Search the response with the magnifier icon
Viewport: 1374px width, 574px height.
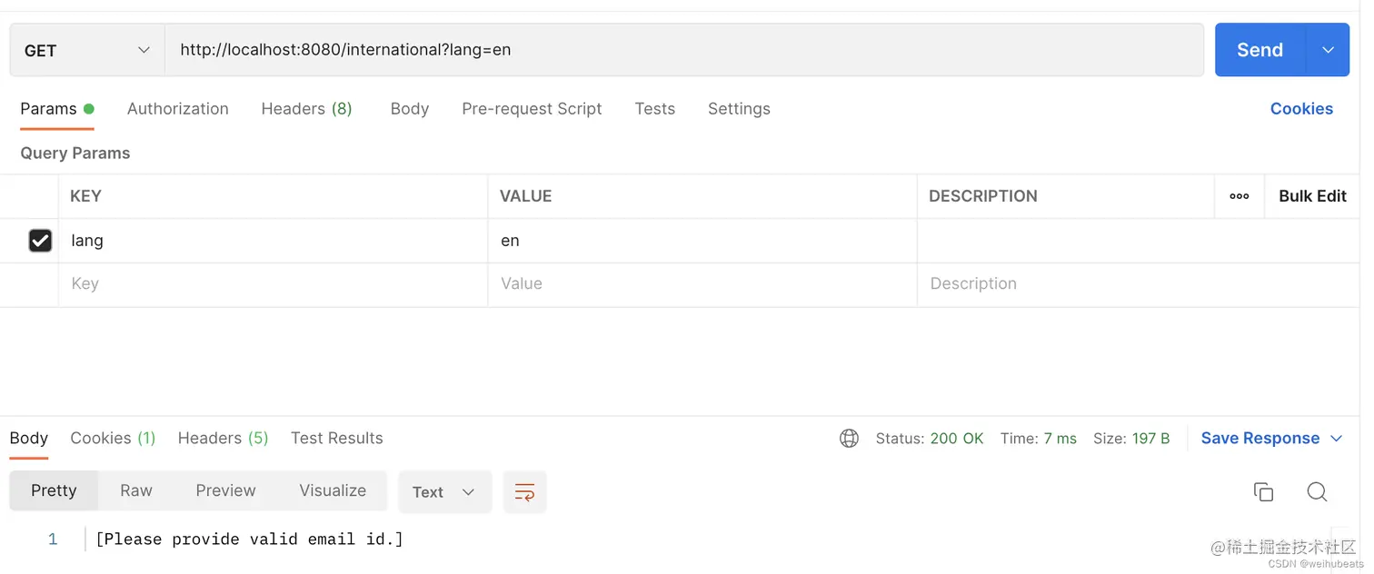click(x=1317, y=491)
